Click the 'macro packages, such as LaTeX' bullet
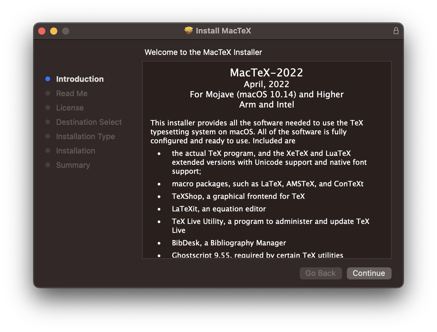This screenshot has width=437, height=332. point(267,184)
